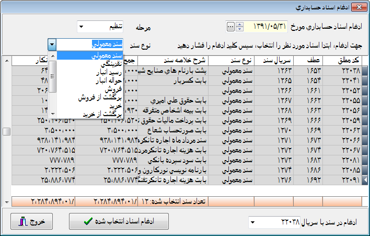Select row with code ۲۲۰۴۱
370x236 pixels.
pos(343,81)
